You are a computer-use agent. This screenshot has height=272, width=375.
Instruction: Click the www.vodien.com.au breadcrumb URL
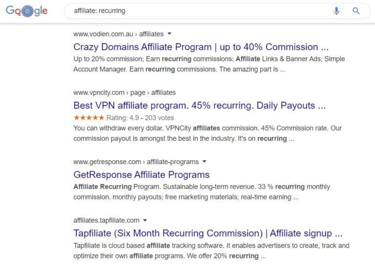tap(118, 34)
